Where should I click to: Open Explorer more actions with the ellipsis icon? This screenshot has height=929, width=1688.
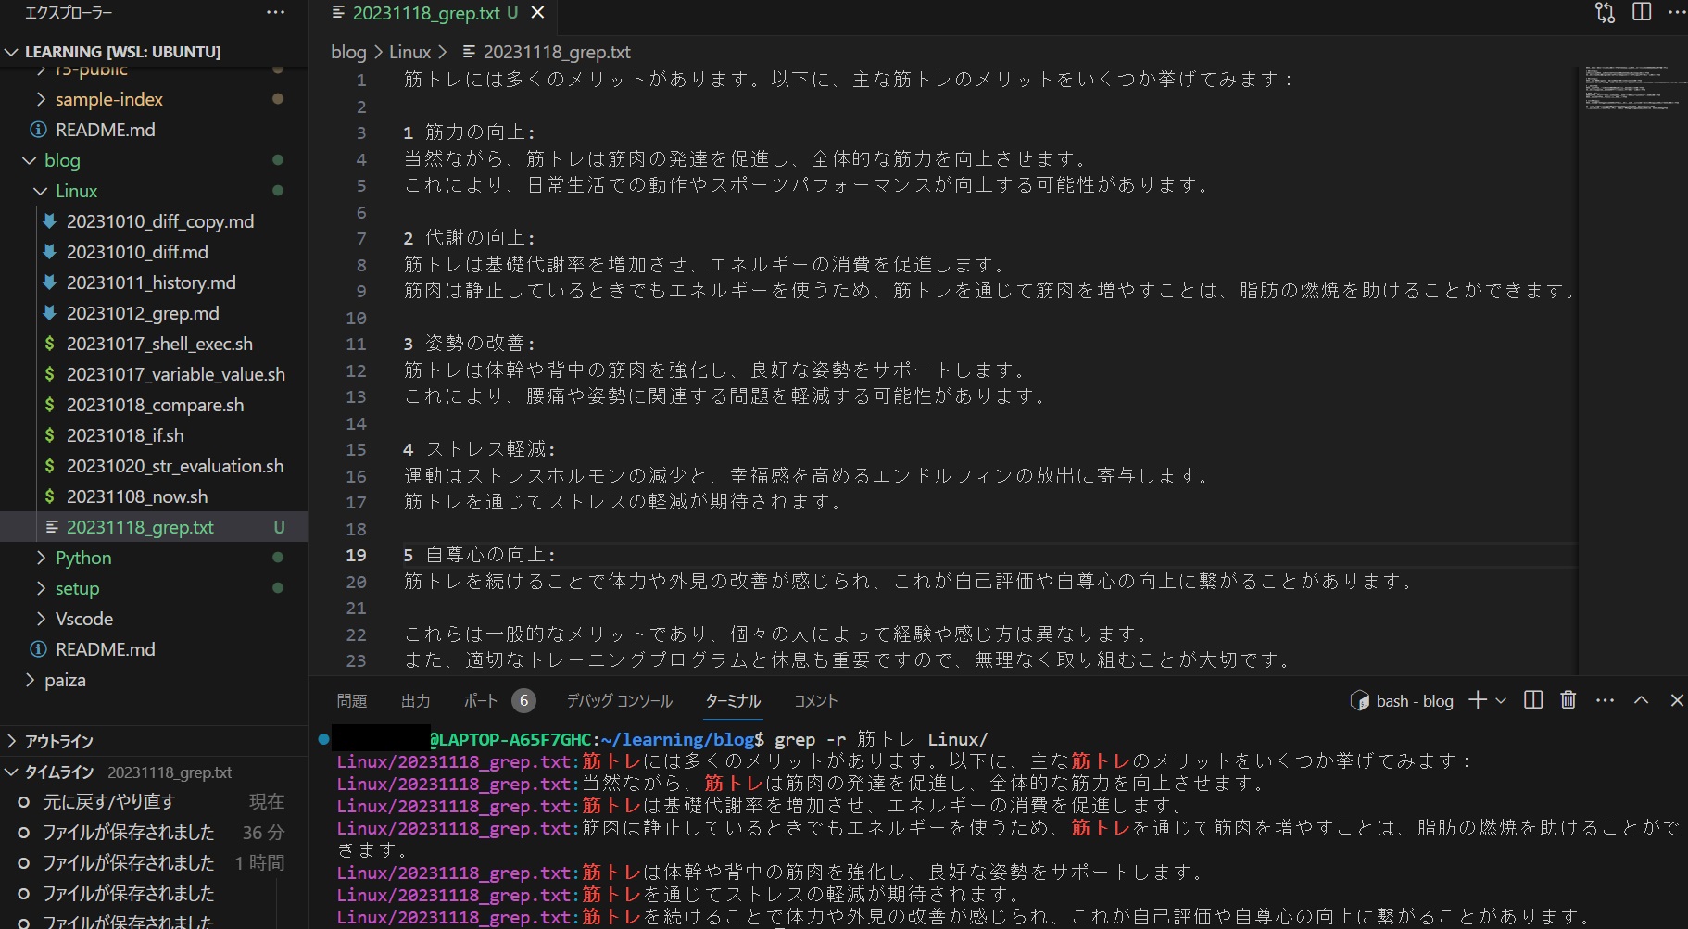point(275,12)
